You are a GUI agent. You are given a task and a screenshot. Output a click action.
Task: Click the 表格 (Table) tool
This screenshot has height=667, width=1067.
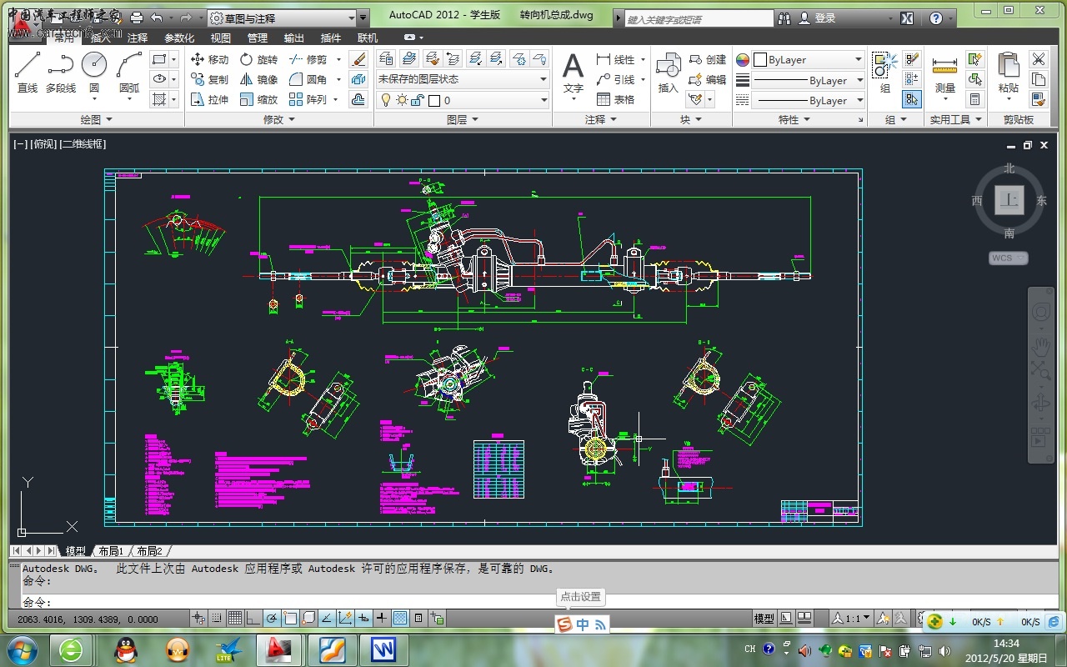click(x=616, y=99)
